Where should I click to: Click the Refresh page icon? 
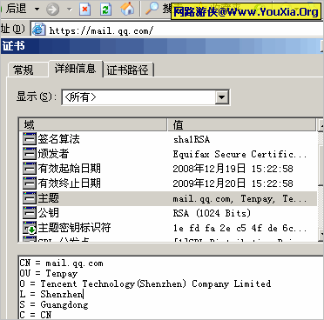pos(105,9)
